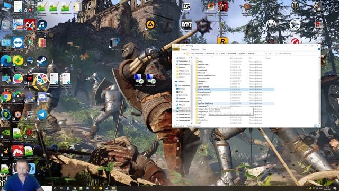The image size is (339, 191).
Task: Open the View ribbon tab in Explorer
Action: point(204,49)
